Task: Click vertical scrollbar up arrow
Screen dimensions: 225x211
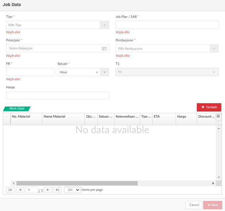Action: click(219, 128)
